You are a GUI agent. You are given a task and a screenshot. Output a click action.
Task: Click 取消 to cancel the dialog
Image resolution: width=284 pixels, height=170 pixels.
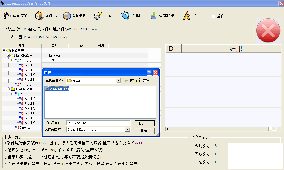click(144, 131)
